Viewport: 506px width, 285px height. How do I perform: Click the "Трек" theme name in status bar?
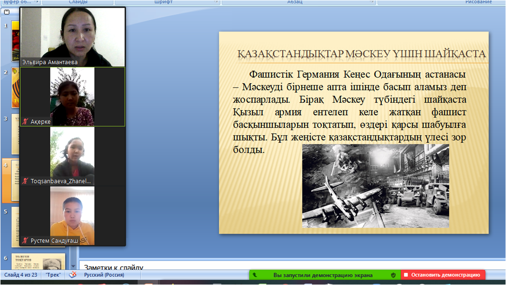coord(53,275)
